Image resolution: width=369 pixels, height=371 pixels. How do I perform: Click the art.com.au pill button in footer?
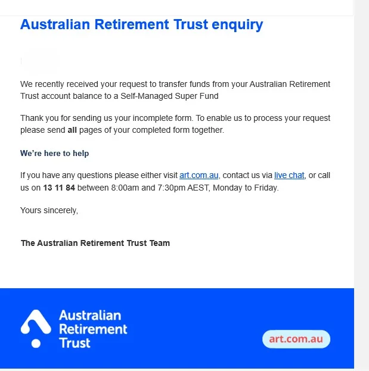(296, 339)
